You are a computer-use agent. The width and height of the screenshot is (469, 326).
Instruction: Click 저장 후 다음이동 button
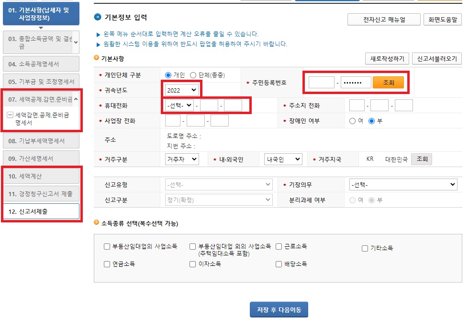(x=279, y=310)
